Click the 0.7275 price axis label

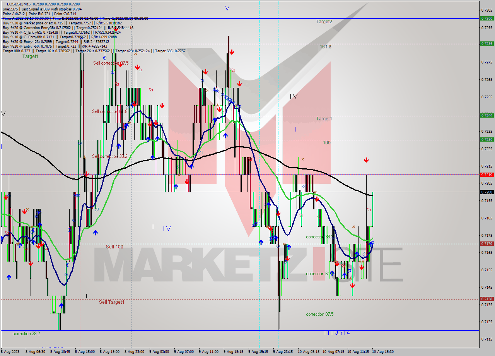click(x=486, y=62)
